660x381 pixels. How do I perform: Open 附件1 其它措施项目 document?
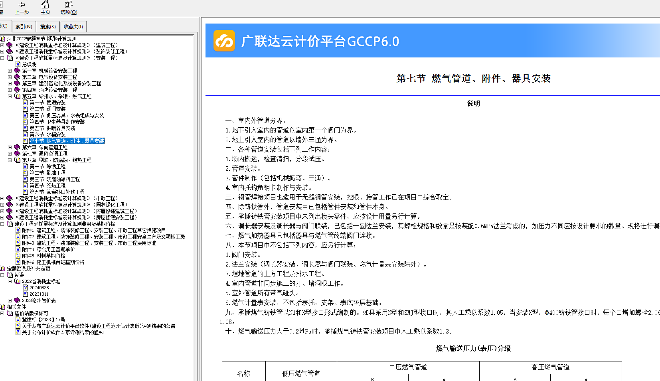(x=94, y=230)
